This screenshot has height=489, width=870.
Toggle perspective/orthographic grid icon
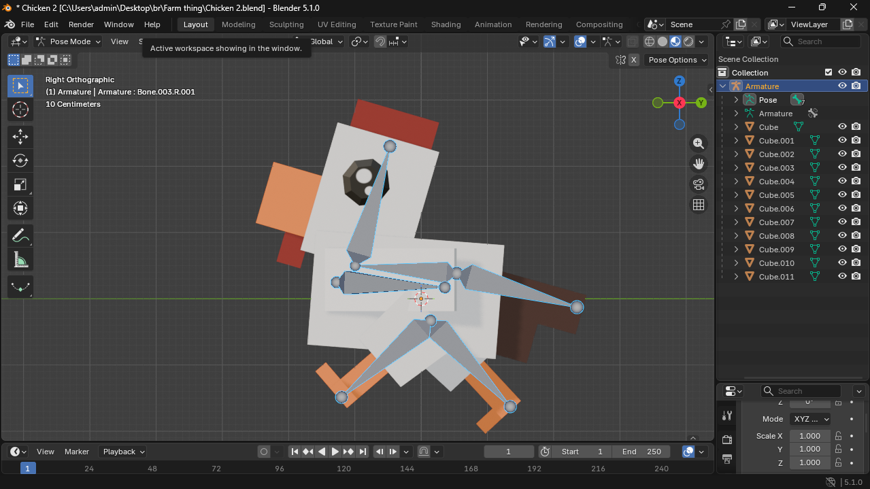click(x=699, y=205)
